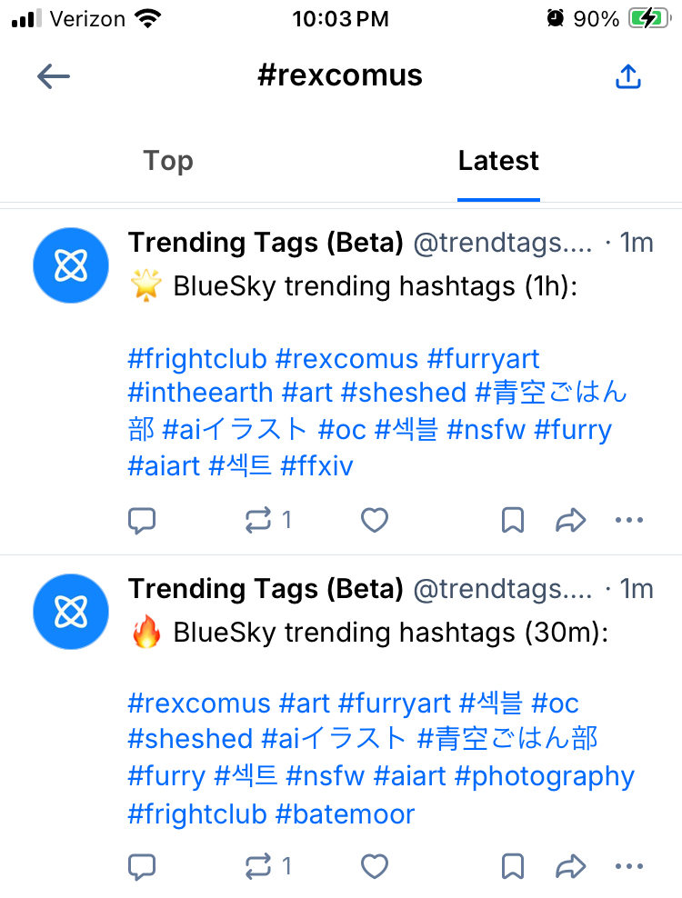
Task: Repost the 30m trending hashtags post
Action: click(x=259, y=867)
